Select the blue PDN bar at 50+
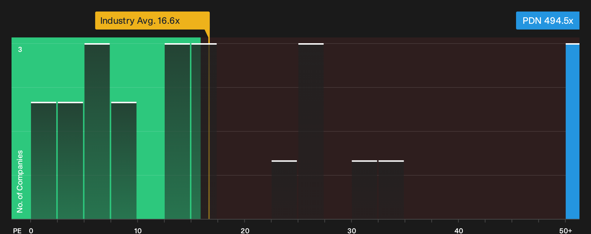 point(573,131)
